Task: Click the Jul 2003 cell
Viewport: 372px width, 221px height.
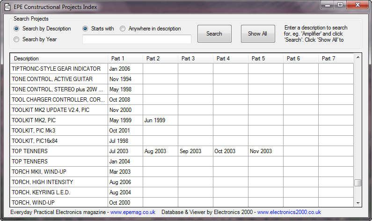Action: coord(125,151)
